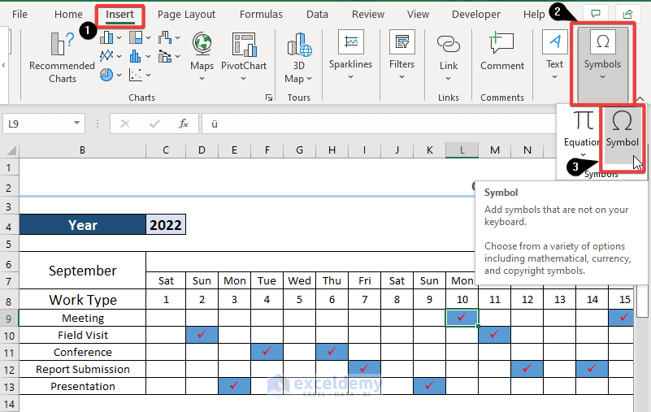
Task: Select the Year header cell
Action: click(83, 224)
